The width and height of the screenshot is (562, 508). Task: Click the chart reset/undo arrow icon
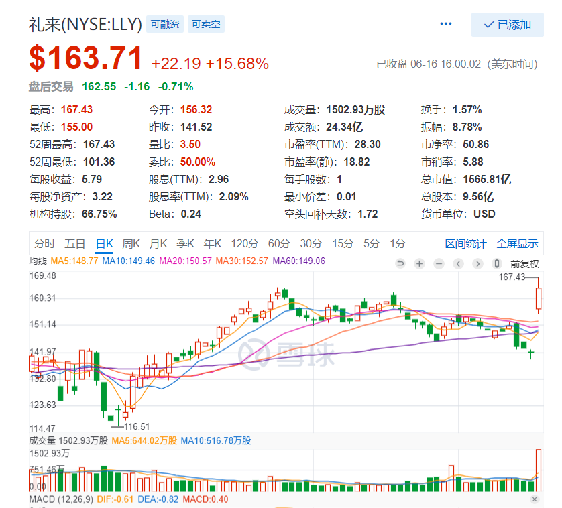[x=400, y=264]
